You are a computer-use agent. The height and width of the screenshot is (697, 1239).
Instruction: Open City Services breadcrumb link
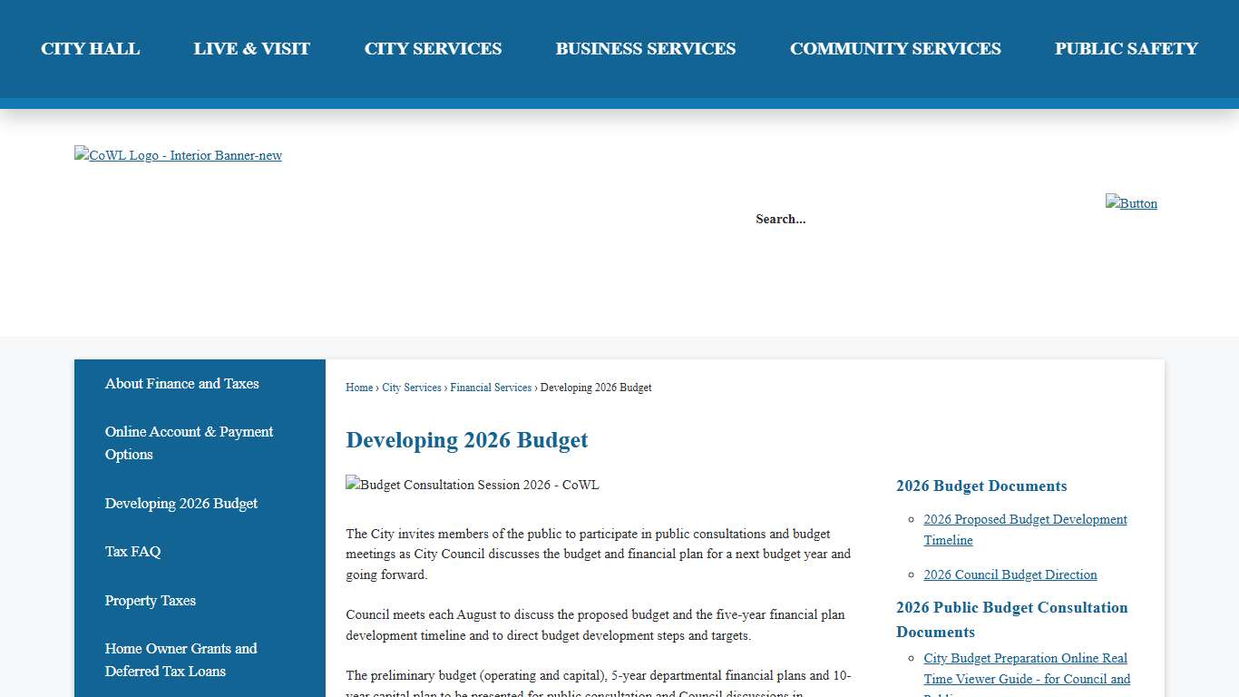411,388
